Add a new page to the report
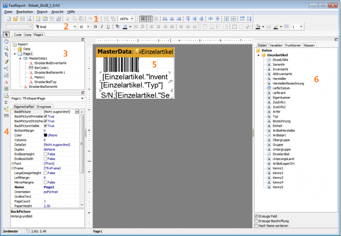341x236 pixels. [x=38, y=19]
